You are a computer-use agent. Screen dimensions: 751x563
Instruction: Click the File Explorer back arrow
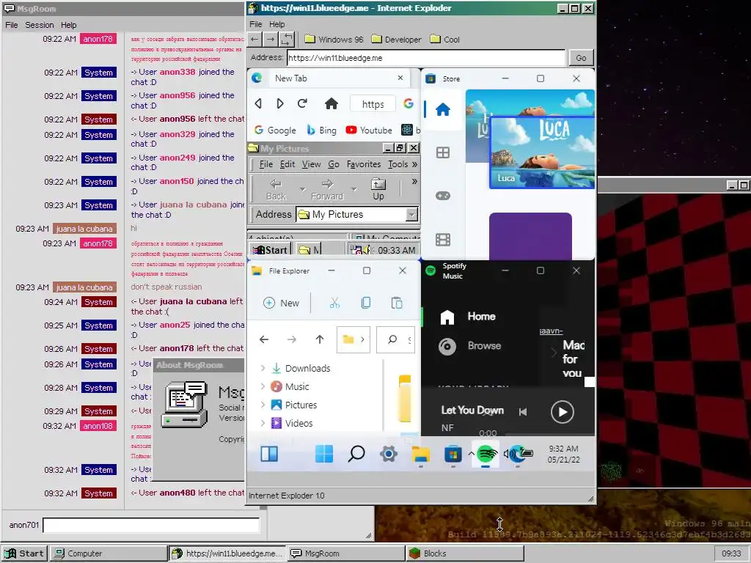tap(264, 339)
